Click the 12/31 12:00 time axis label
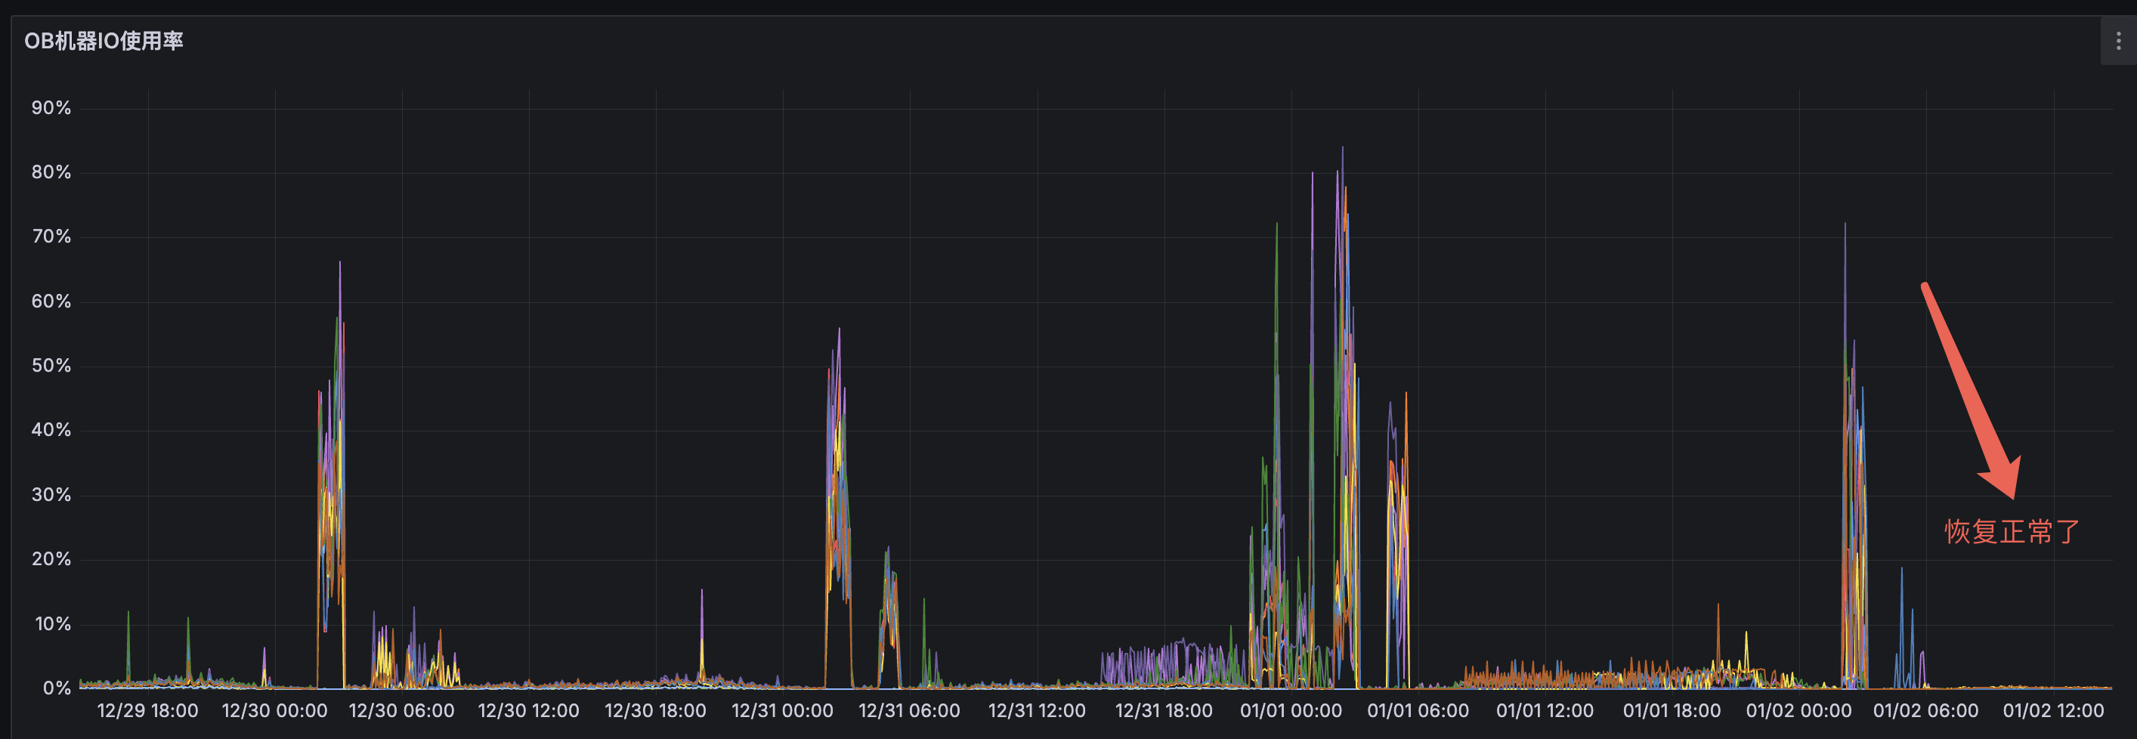 (1036, 711)
